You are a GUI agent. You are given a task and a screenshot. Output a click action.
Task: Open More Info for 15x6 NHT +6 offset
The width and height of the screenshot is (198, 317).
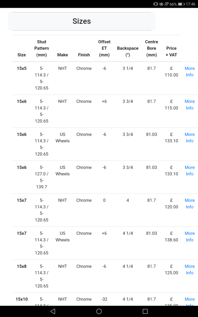[x=190, y=105]
